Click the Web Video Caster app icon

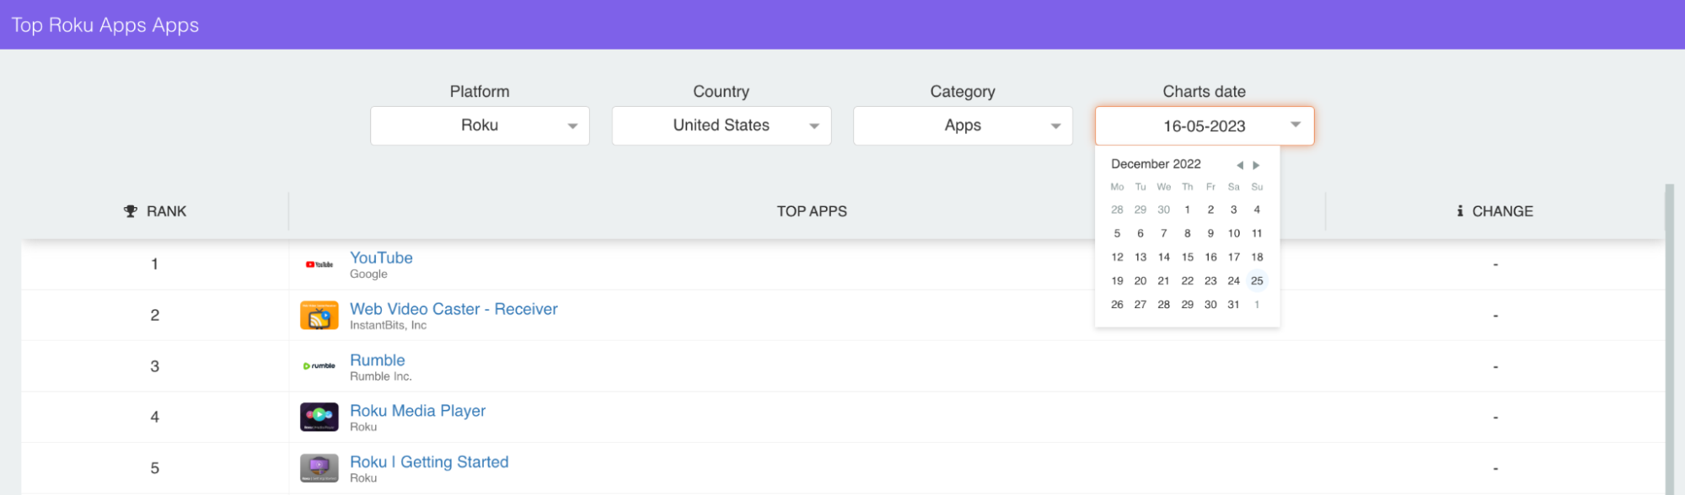(319, 316)
